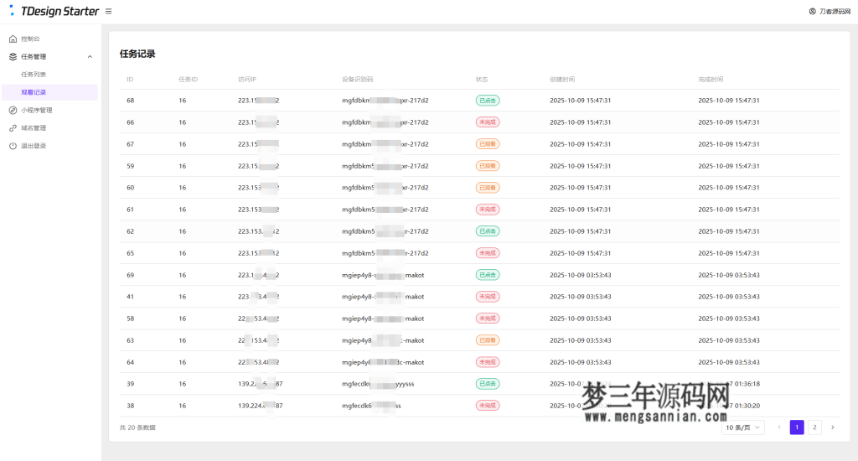
Task: Click the ID cell 58
Action: point(130,319)
